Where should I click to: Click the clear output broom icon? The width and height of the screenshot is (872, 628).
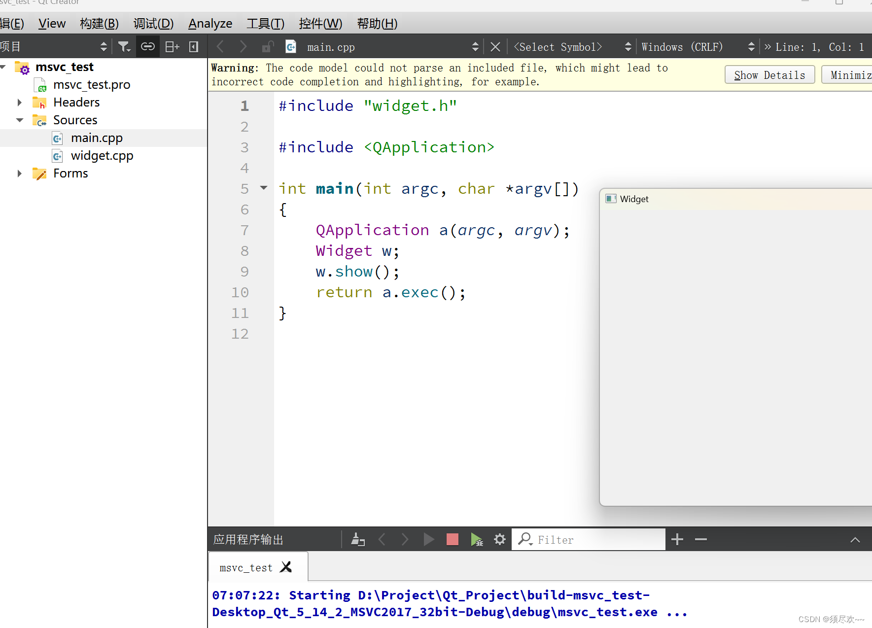tap(357, 539)
